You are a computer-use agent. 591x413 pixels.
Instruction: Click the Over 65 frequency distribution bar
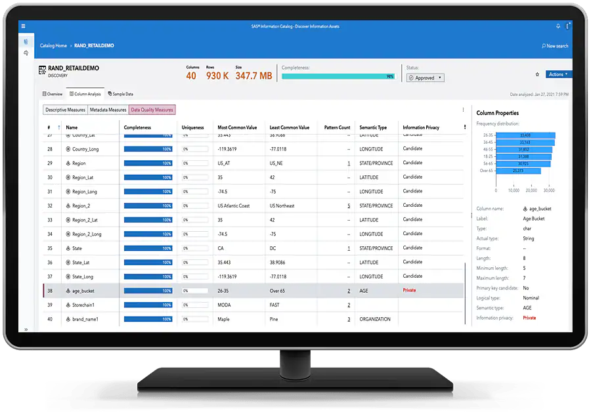pyautogui.click(x=518, y=171)
